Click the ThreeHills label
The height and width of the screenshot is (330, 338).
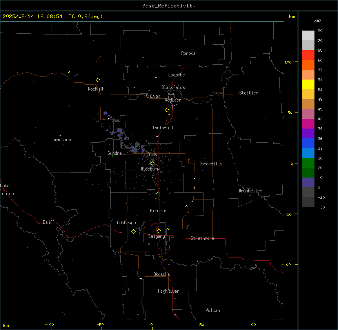tap(211, 164)
